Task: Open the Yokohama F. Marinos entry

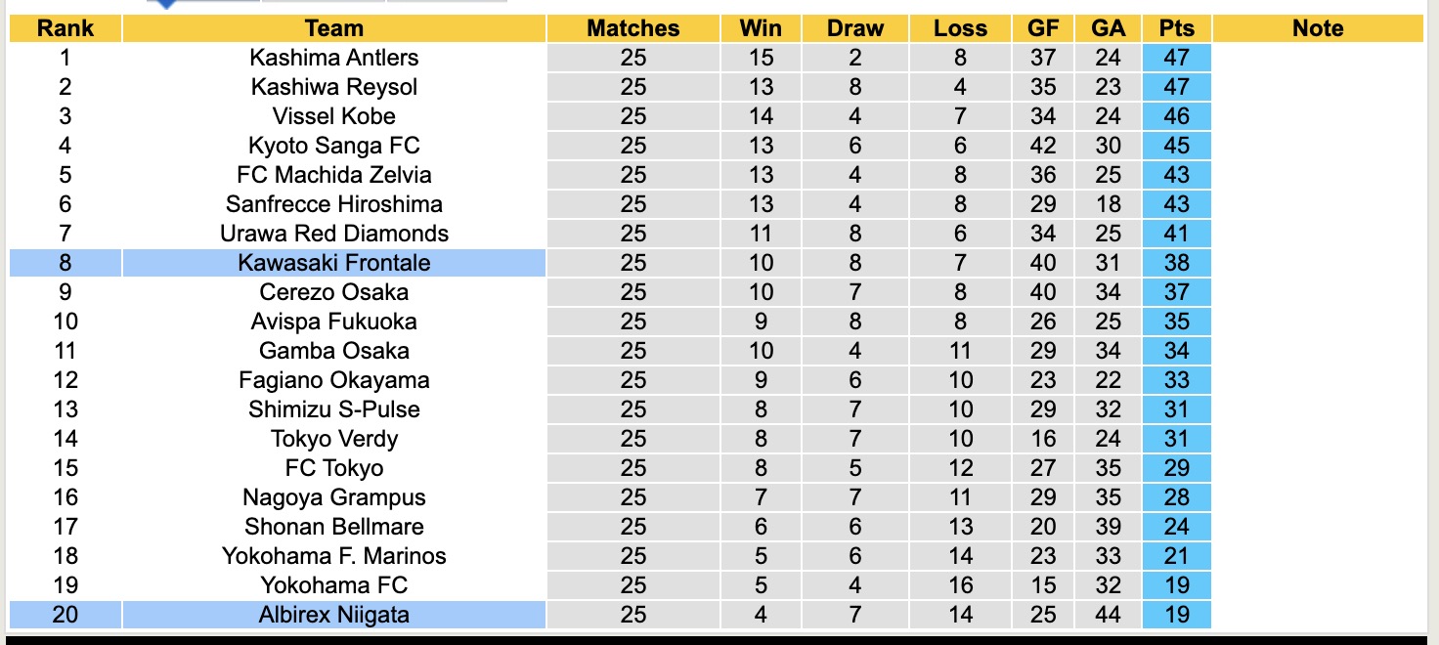Action: click(333, 556)
